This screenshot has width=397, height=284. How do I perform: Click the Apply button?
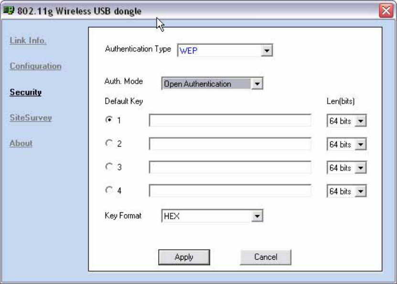(184, 257)
